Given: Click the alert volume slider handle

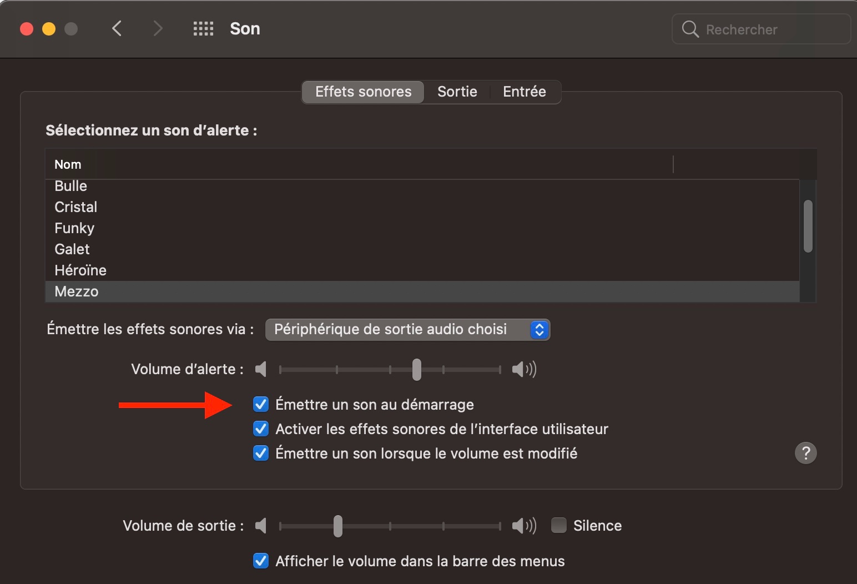Looking at the screenshot, I should pyautogui.click(x=417, y=369).
